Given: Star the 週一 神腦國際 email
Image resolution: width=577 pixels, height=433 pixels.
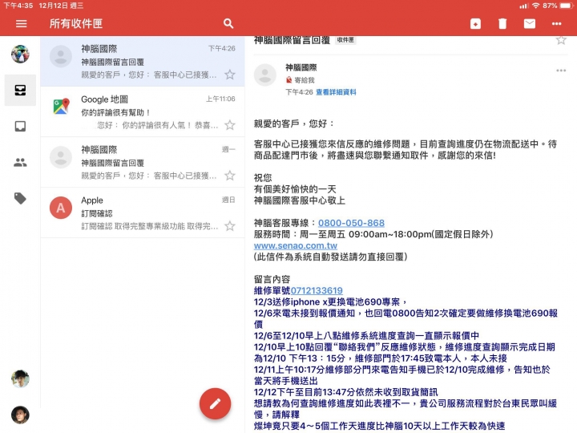Looking at the screenshot, I should pyautogui.click(x=230, y=176).
